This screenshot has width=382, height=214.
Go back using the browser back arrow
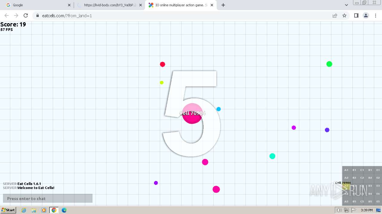coord(7,15)
